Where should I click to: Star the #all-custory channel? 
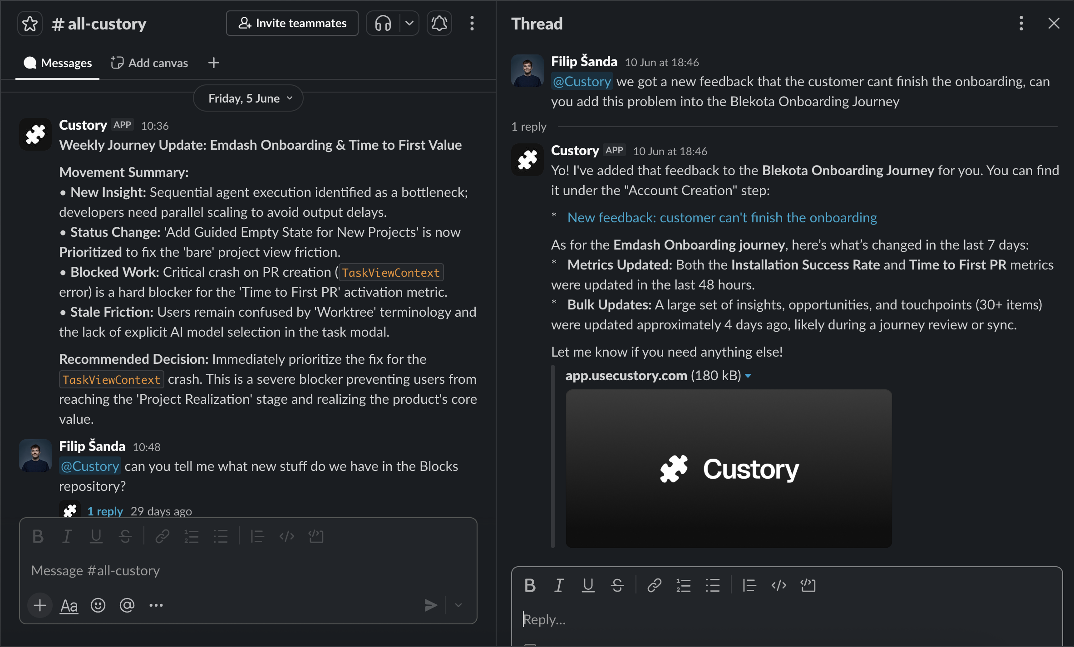pos(30,24)
